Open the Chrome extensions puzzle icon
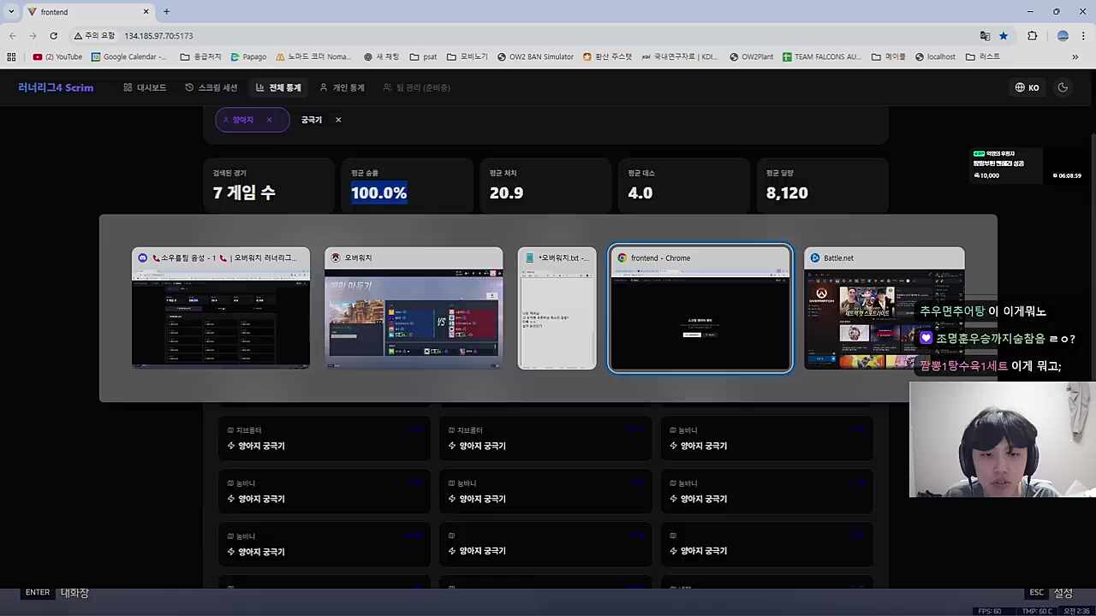This screenshot has height=616, width=1096. [1032, 36]
